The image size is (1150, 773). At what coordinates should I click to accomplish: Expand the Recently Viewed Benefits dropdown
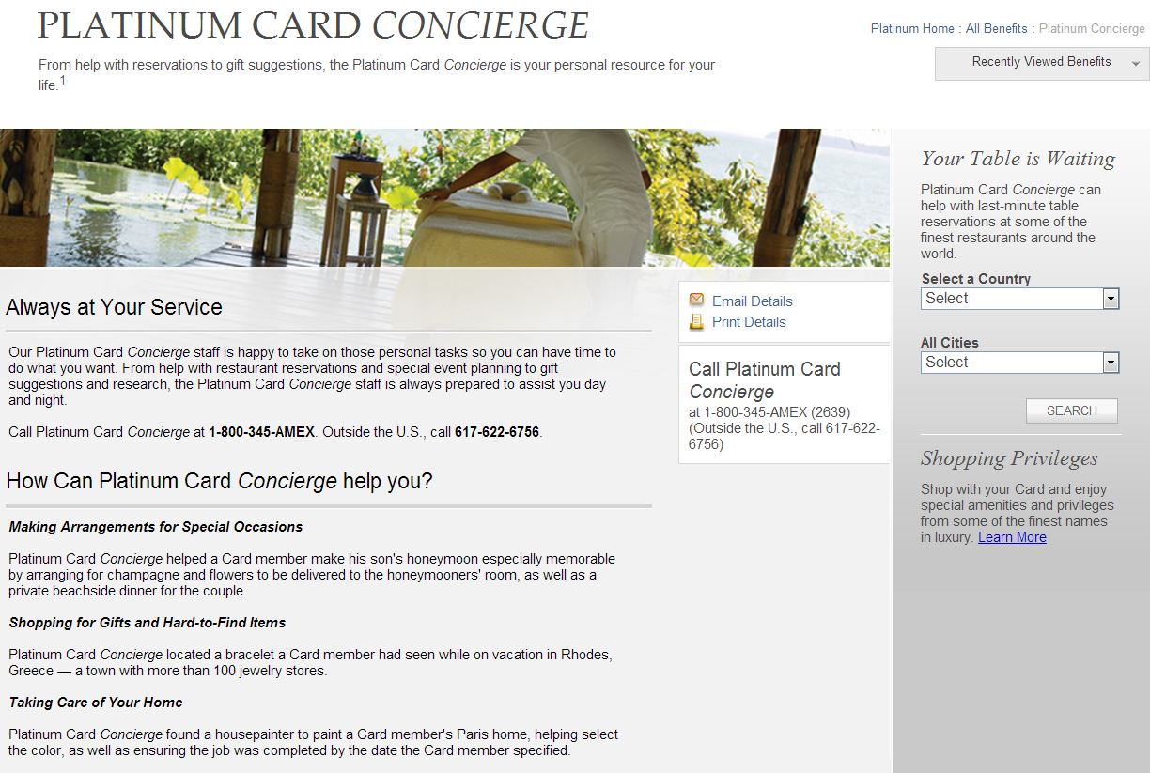pyautogui.click(x=1041, y=63)
